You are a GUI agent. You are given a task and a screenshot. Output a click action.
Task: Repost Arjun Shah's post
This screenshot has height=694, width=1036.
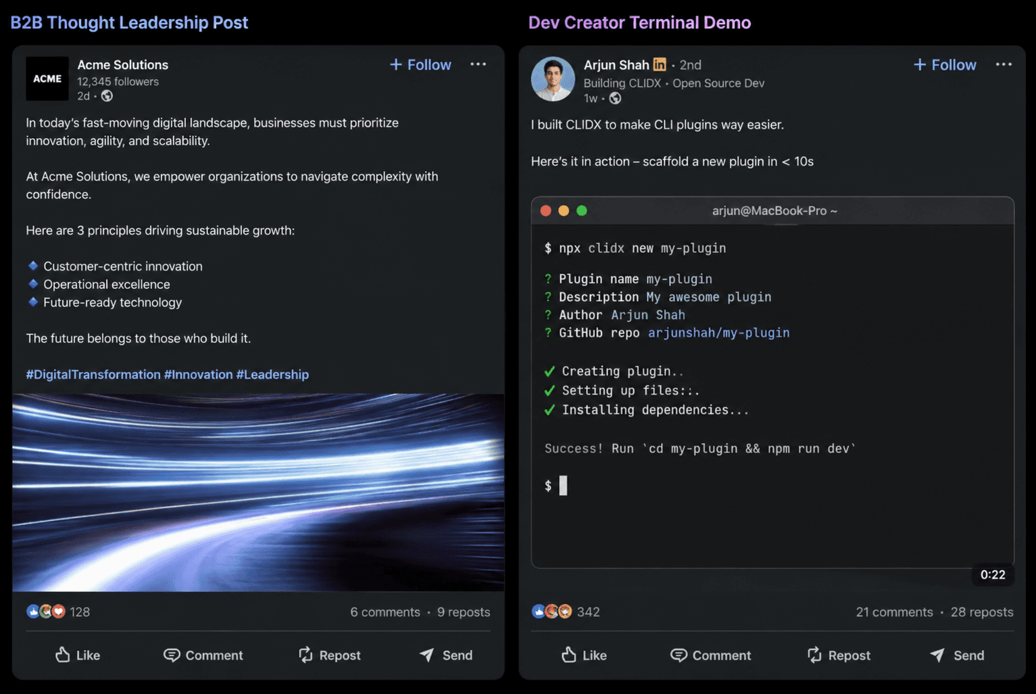pos(839,655)
